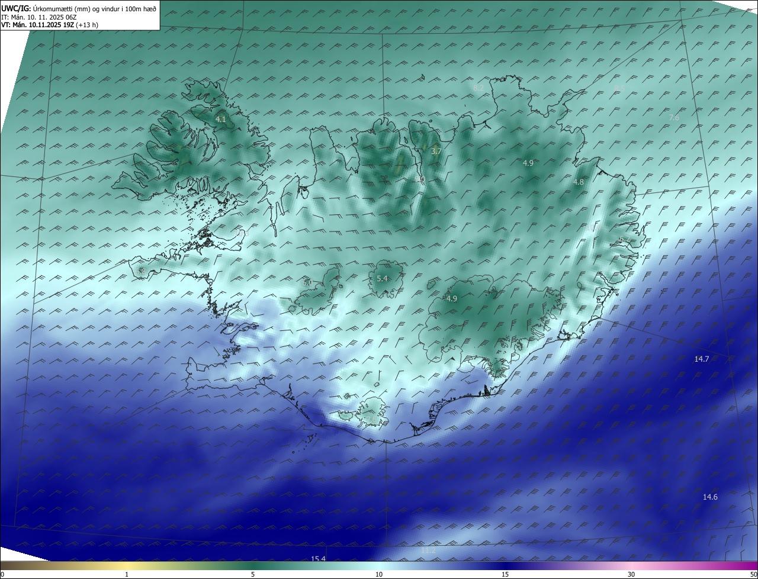Click the 4.8 value label
758x579 pixels.
tap(579, 182)
